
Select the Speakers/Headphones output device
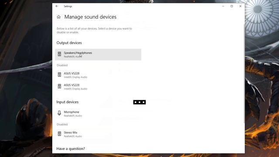98,55
